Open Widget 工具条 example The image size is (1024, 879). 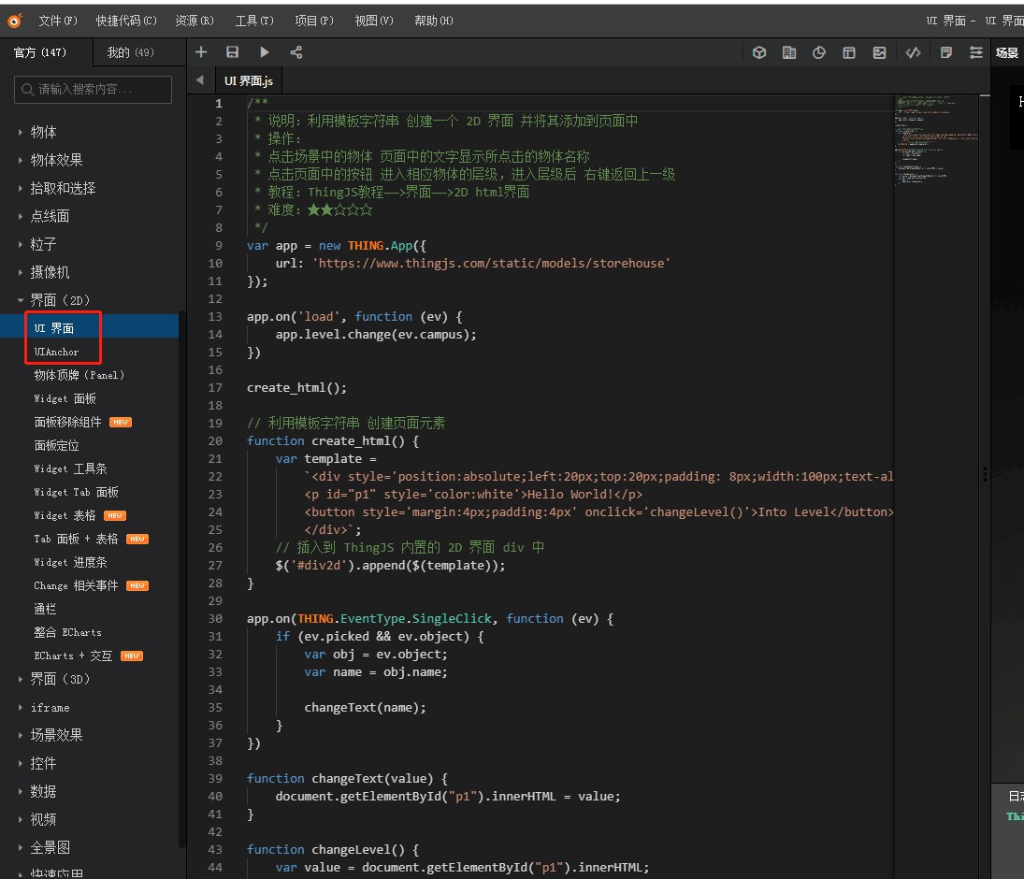(x=70, y=468)
